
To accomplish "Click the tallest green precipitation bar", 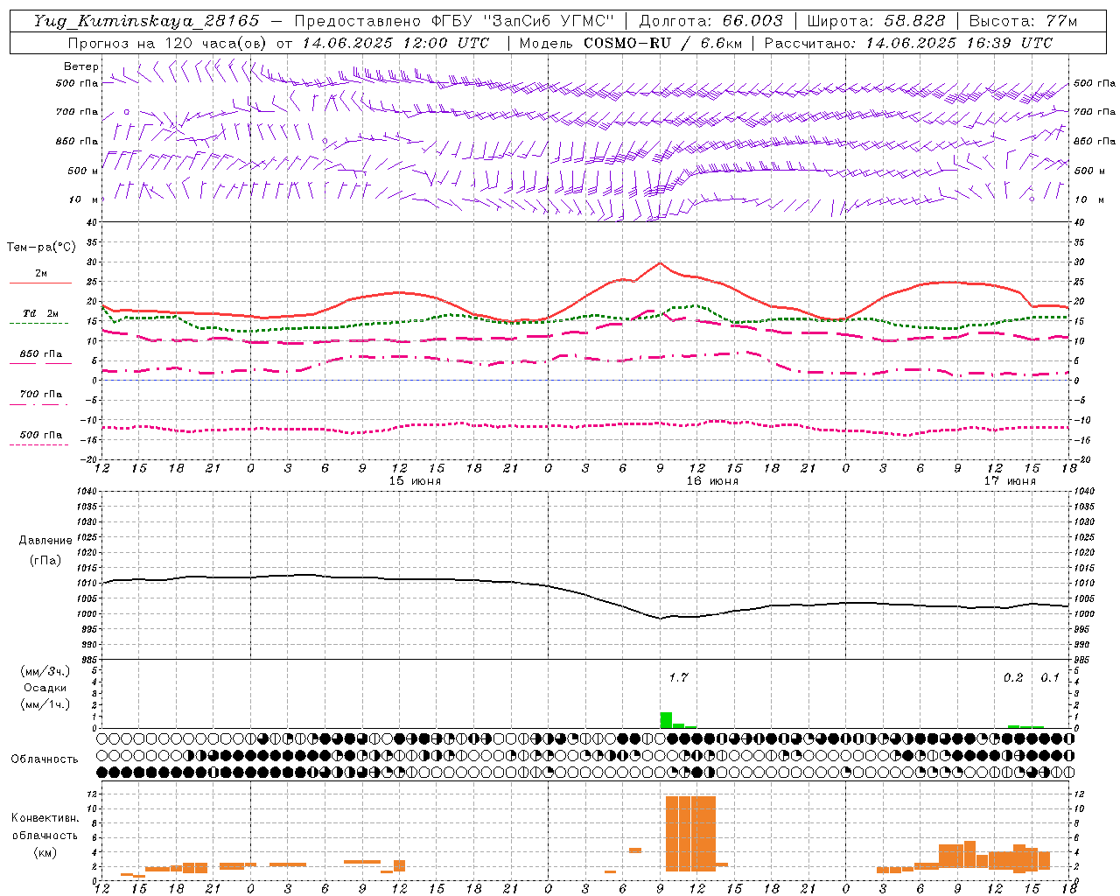I will pyautogui.click(x=666, y=720).
